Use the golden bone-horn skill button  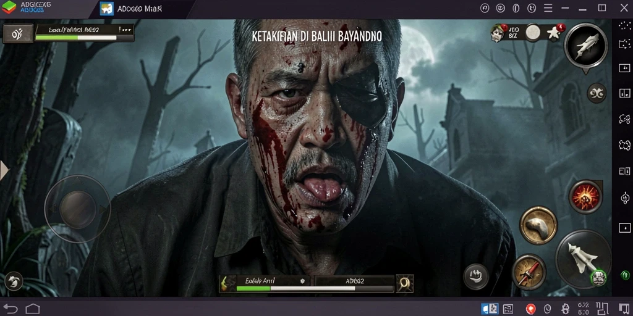click(538, 225)
